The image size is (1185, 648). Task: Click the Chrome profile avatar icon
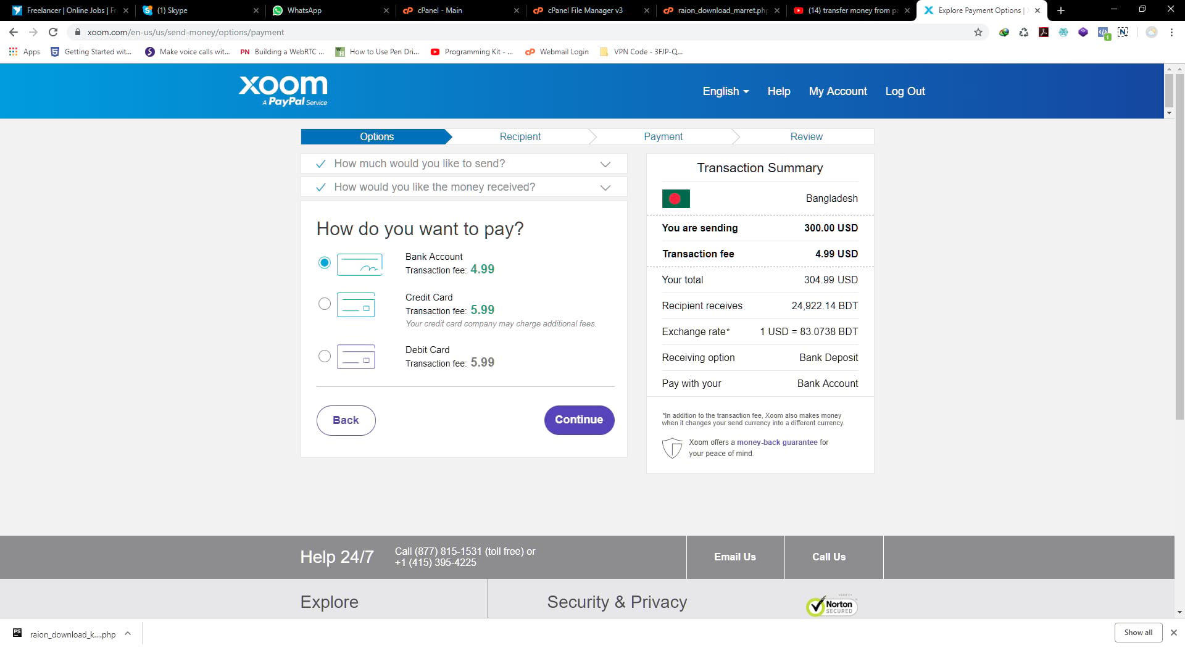(x=1152, y=32)
